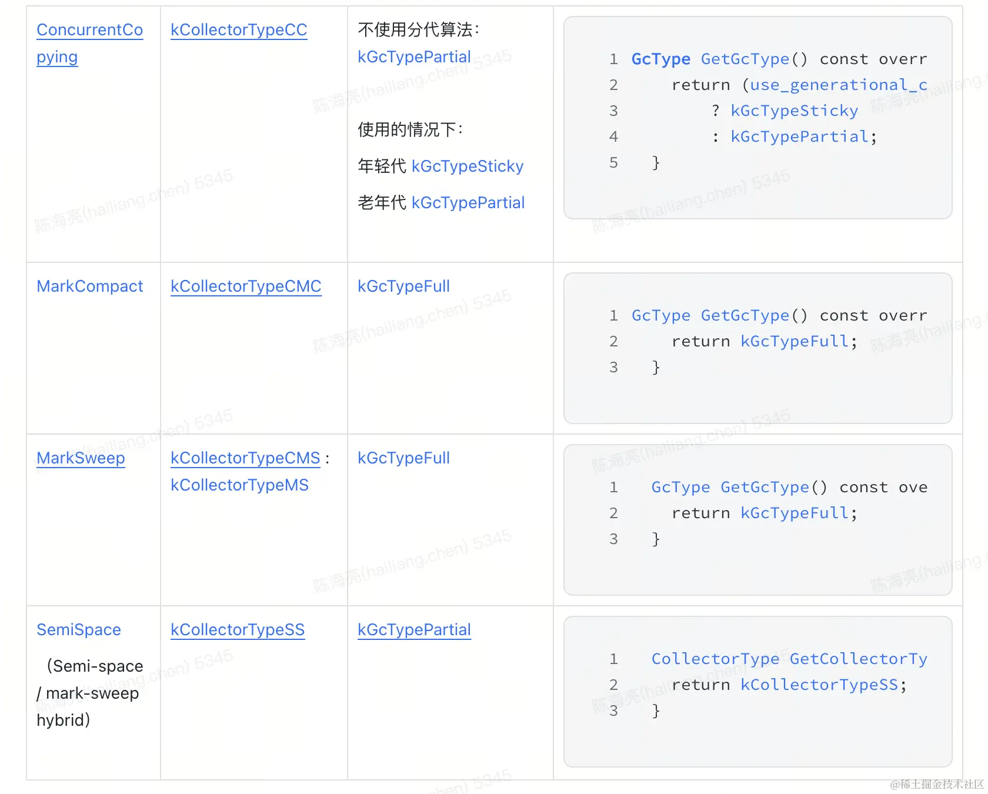Click the MarkSweep row code block

[757, 519]
